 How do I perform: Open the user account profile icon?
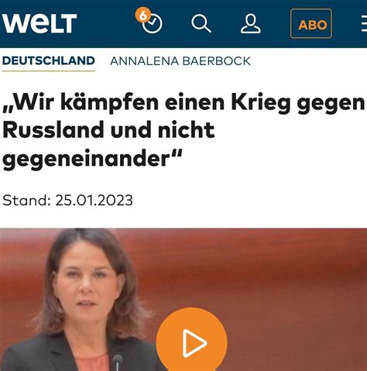250,24
